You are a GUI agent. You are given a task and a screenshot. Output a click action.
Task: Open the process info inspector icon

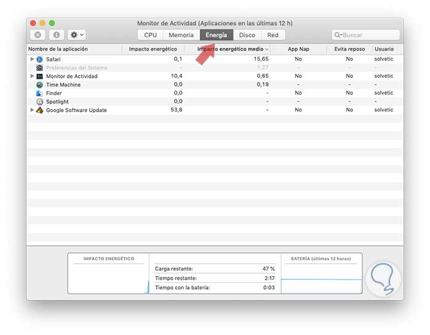pyautogui.click(x=57, y=35)
